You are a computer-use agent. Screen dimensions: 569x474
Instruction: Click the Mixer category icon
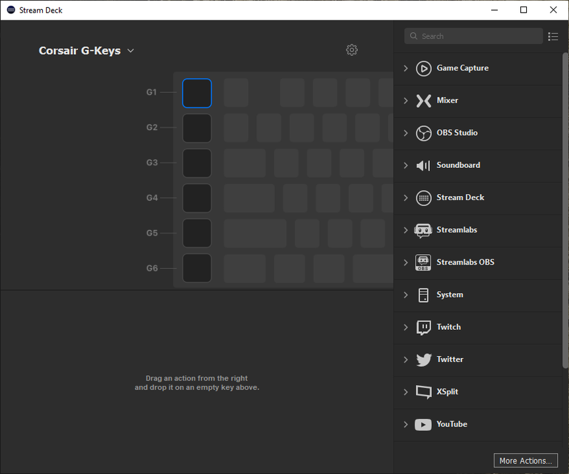pos(423,101)
